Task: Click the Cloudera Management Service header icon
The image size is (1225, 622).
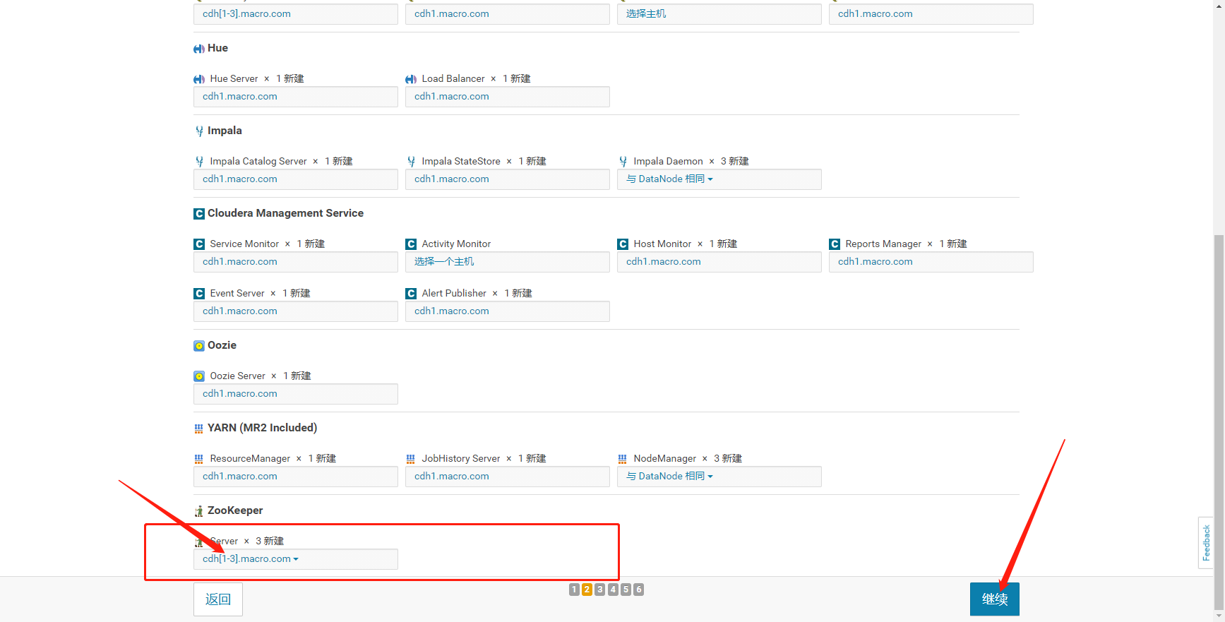Action: (x=199, y=214)
